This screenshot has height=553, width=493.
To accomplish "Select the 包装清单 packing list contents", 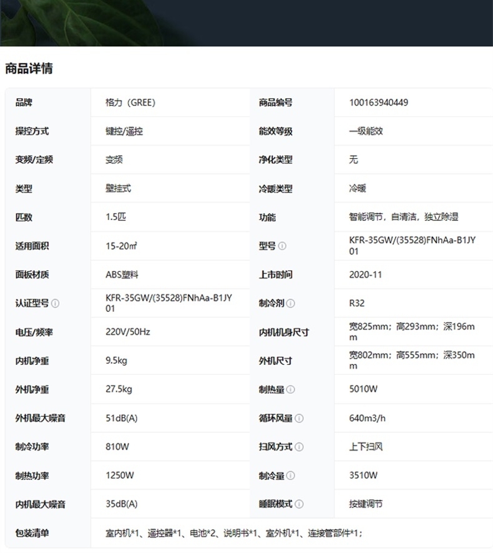I will click(x=234, y=534).
